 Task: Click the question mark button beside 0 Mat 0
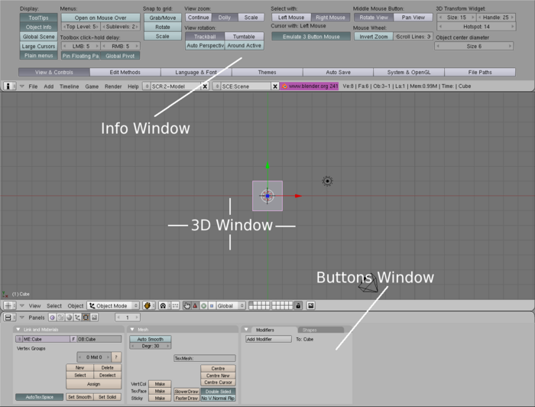pyautogui.click(x=116, y=357)
